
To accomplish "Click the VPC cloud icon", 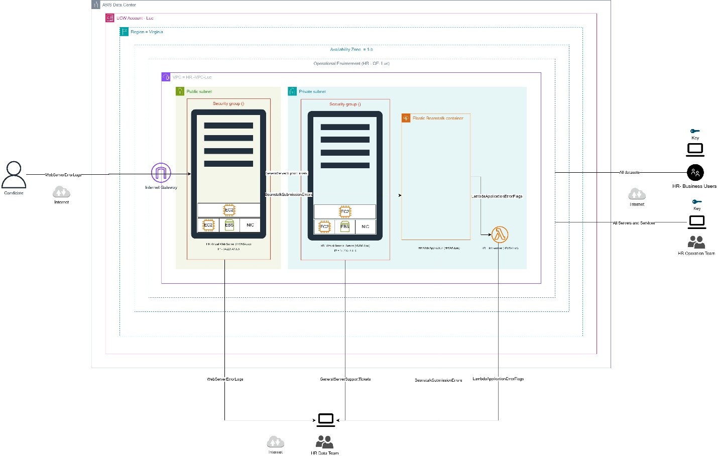I will point(166,77).
